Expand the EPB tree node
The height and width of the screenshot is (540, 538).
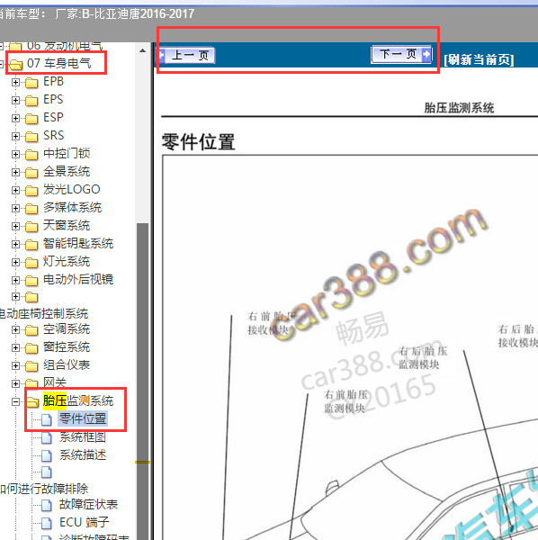click(x=15, y=82)
